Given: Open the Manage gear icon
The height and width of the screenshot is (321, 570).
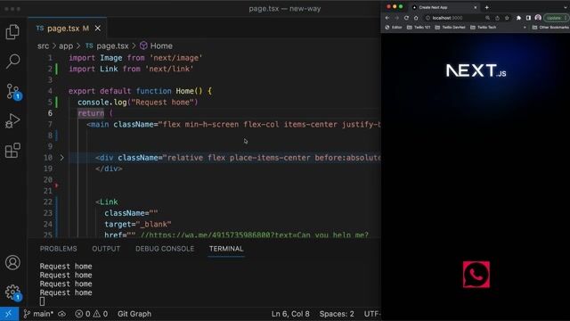Looking at the screenshot, I should (x=13, y=292).
